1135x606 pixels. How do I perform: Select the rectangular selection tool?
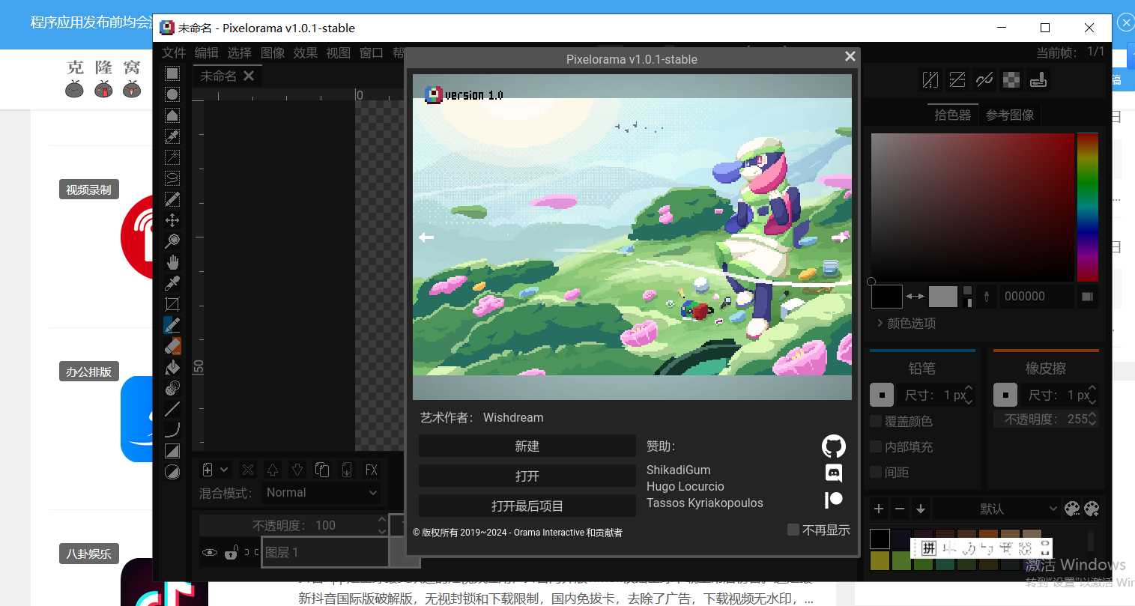[x=172, y=73]
